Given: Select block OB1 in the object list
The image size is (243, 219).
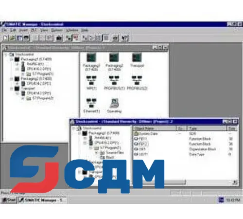Looking at the screenshot, I should 140,149.
